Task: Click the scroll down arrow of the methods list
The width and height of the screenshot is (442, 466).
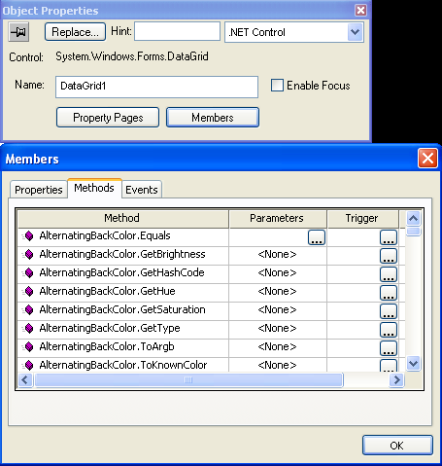Action: (x=413, y=363)
